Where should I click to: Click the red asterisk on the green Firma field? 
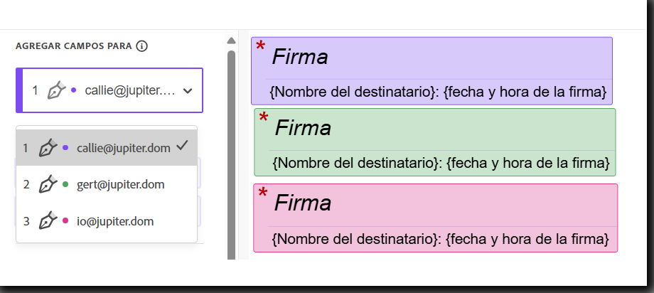click(x=264, y=119)
